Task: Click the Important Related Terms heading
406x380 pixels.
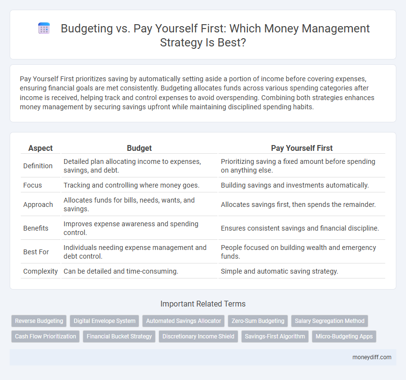Action: click(x=203, y=304)
